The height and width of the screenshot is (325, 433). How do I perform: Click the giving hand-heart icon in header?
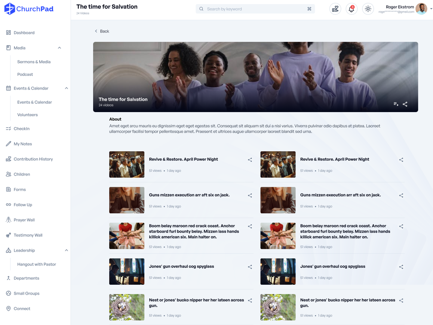335,9
